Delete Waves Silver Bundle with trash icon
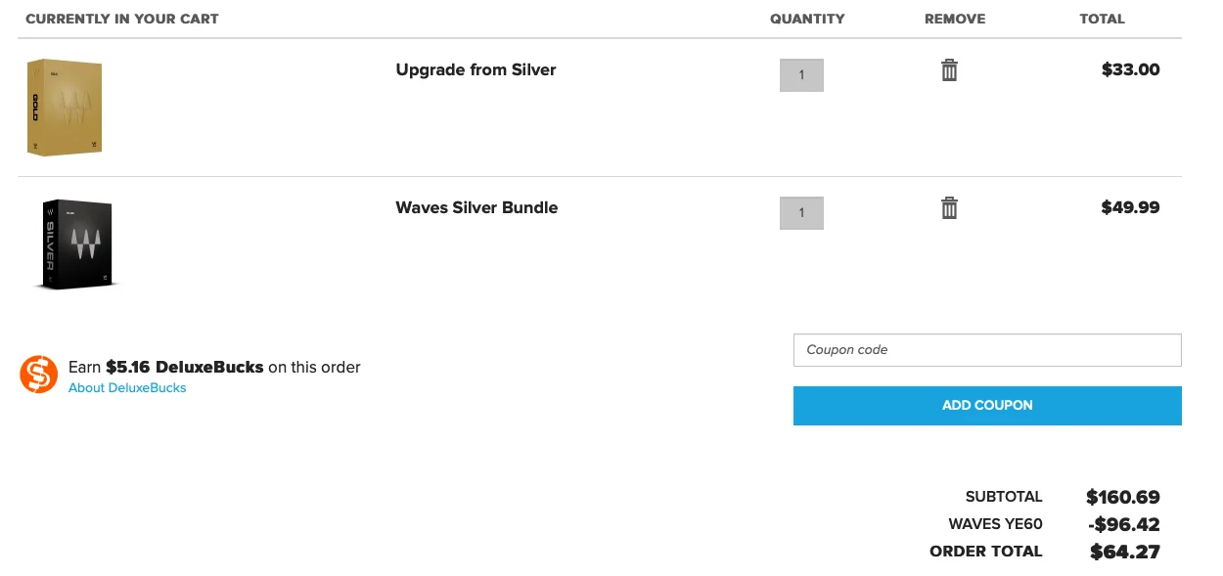The width and height of the screenshot is (1223, 576). [949, 207]
